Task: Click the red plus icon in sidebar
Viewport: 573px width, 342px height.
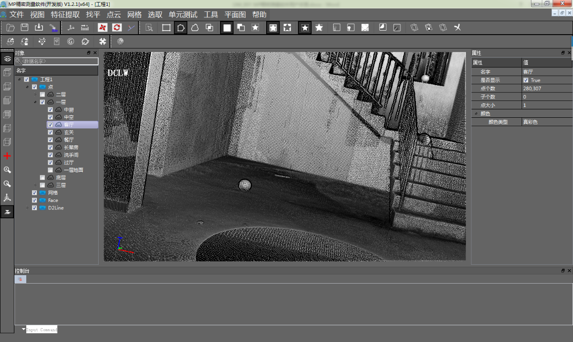Action: pyautogui.click(x=7, y=156)
